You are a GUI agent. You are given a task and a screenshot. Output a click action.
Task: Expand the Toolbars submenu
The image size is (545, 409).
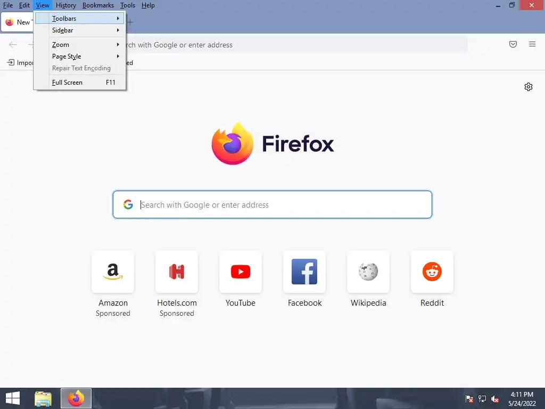(80, 19)
